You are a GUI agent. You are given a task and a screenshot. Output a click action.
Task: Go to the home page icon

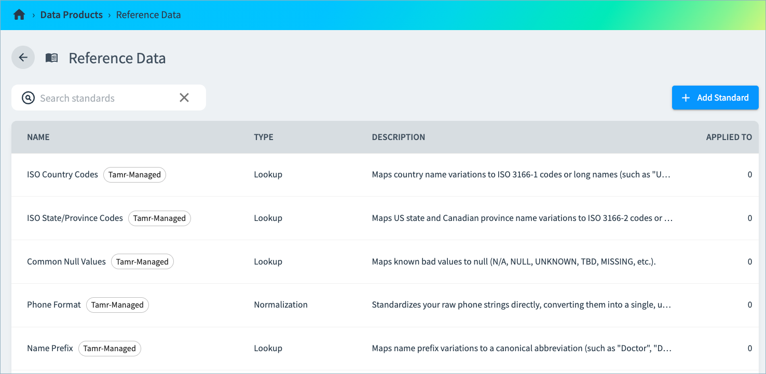pyautogui.click(x=19, y=15)
